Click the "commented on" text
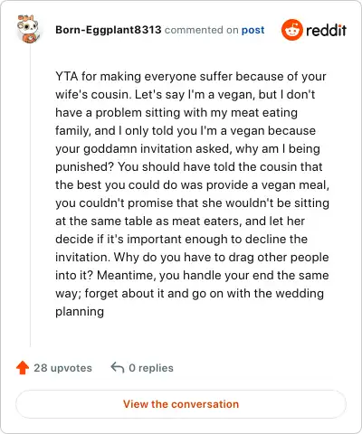This screenshot has width=362, height=434. coord(201,30)
